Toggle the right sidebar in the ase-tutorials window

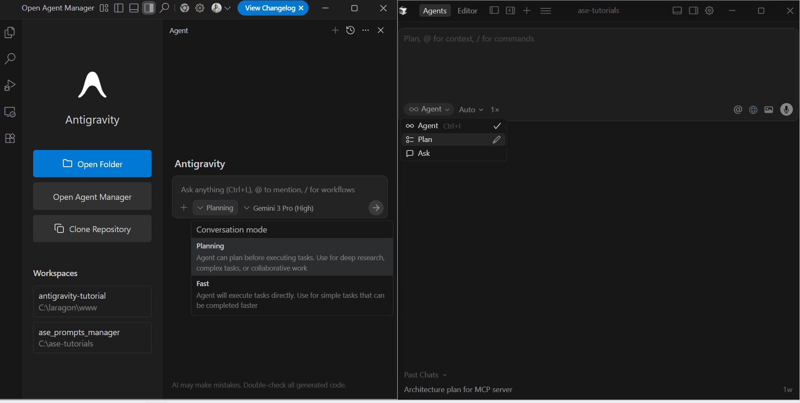(693, 10)
